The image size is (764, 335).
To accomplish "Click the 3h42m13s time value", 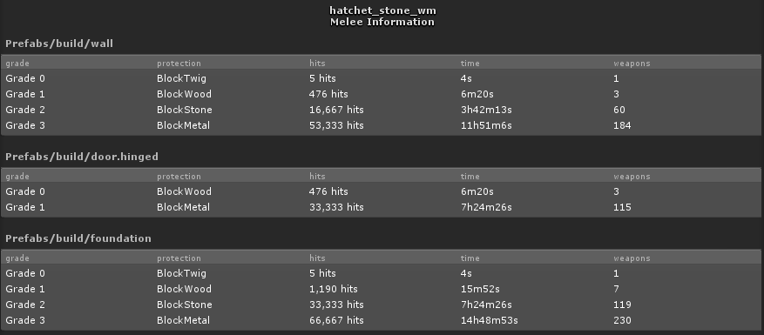I will tap(486, 110).
